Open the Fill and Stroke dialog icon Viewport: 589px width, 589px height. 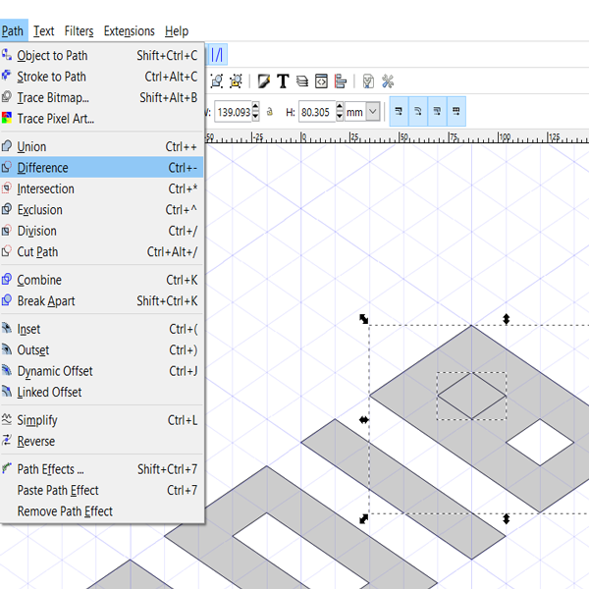[264, 80]
